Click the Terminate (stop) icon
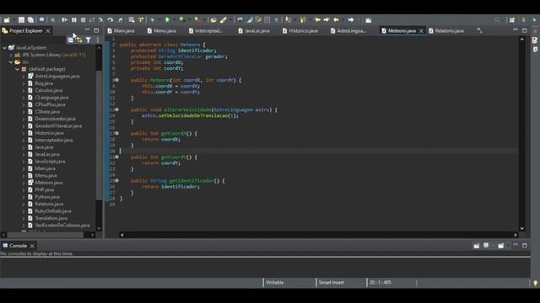Viewport: 540px width, 303px height. click(x=83, y=20)
